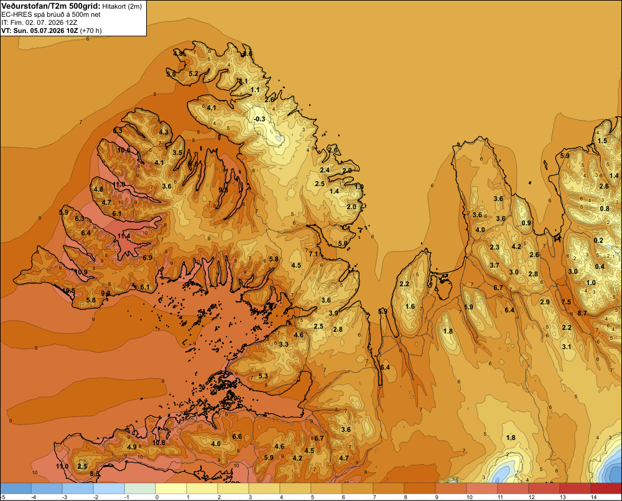Click the 10.5 label on southwest Westfjords coast

coord(68,291)
